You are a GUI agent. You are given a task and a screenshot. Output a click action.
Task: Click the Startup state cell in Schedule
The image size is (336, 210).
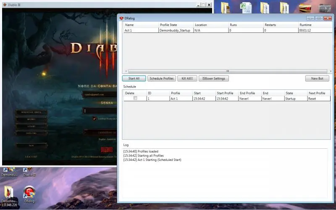(x=296, y=99)
